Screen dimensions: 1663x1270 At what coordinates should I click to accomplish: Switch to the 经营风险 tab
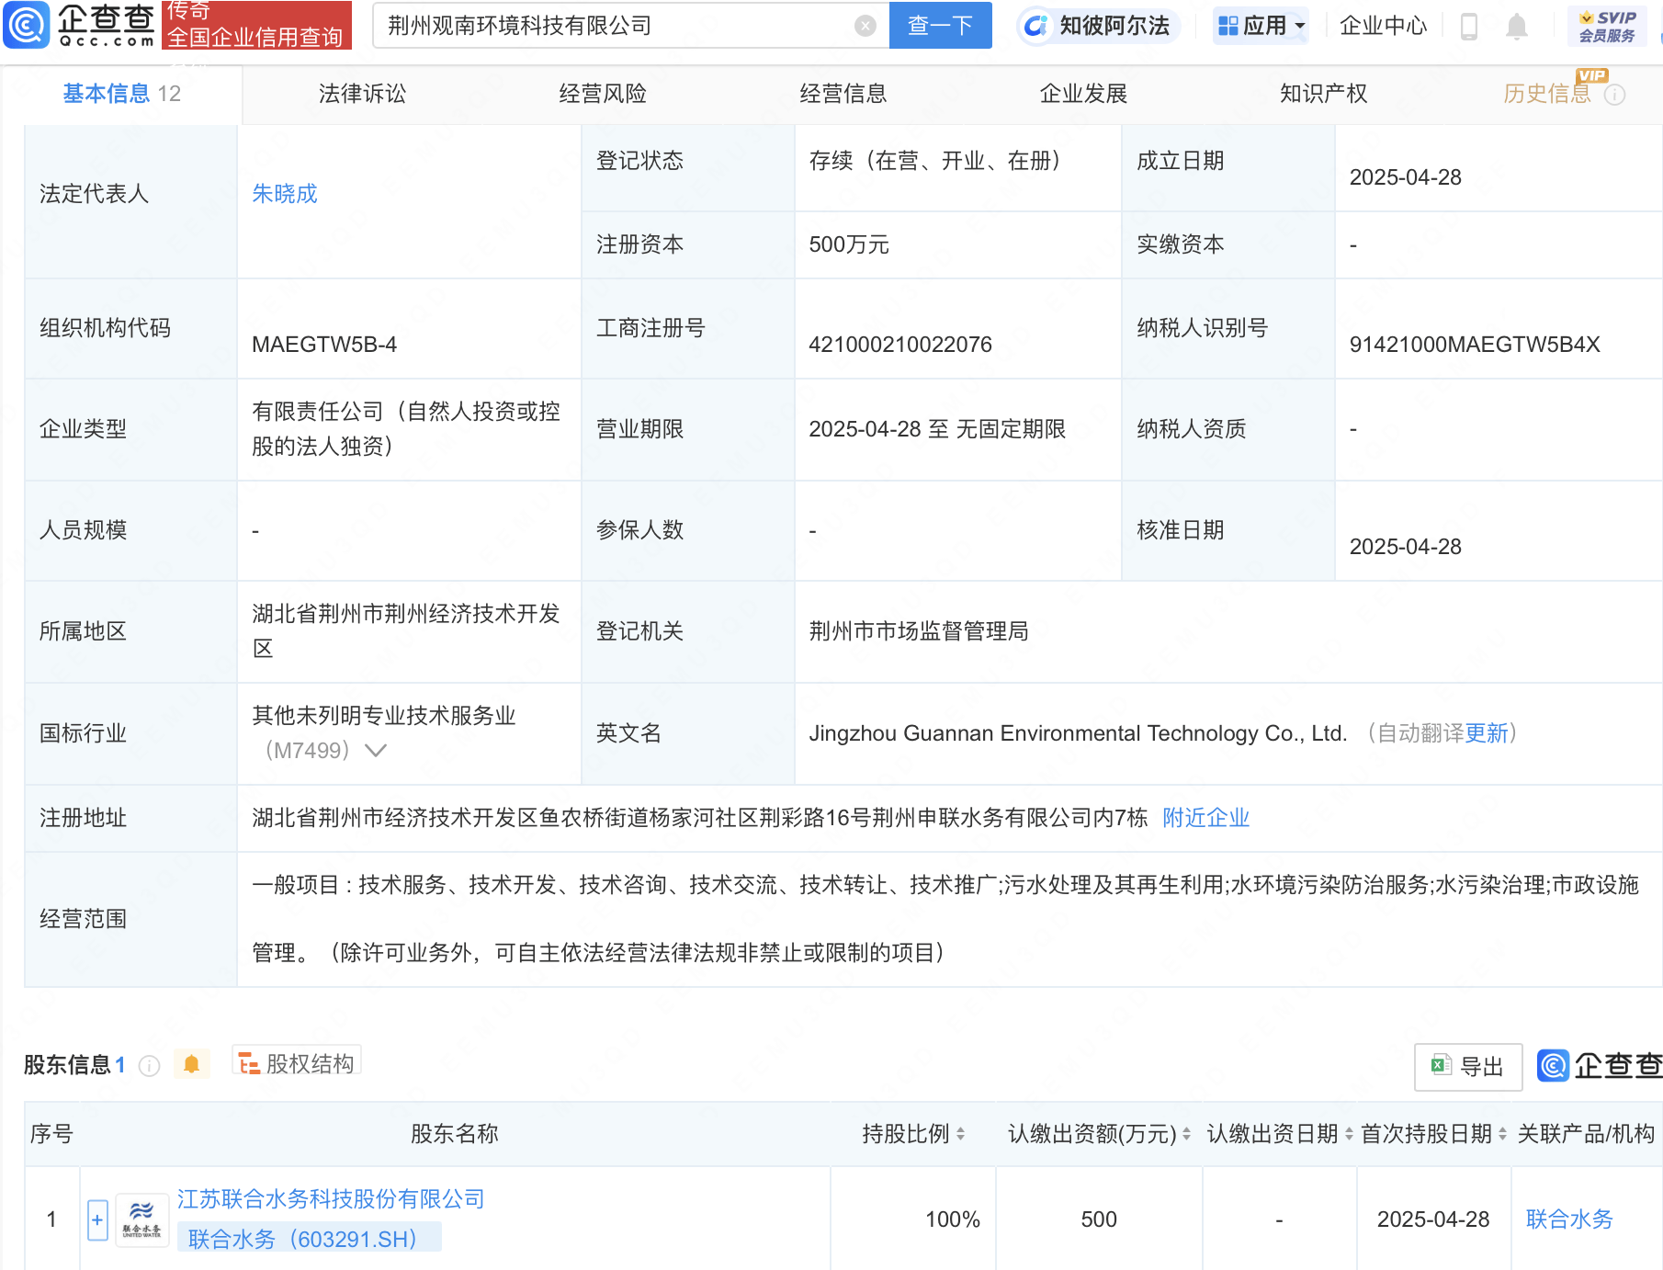[x=603, y=94]
